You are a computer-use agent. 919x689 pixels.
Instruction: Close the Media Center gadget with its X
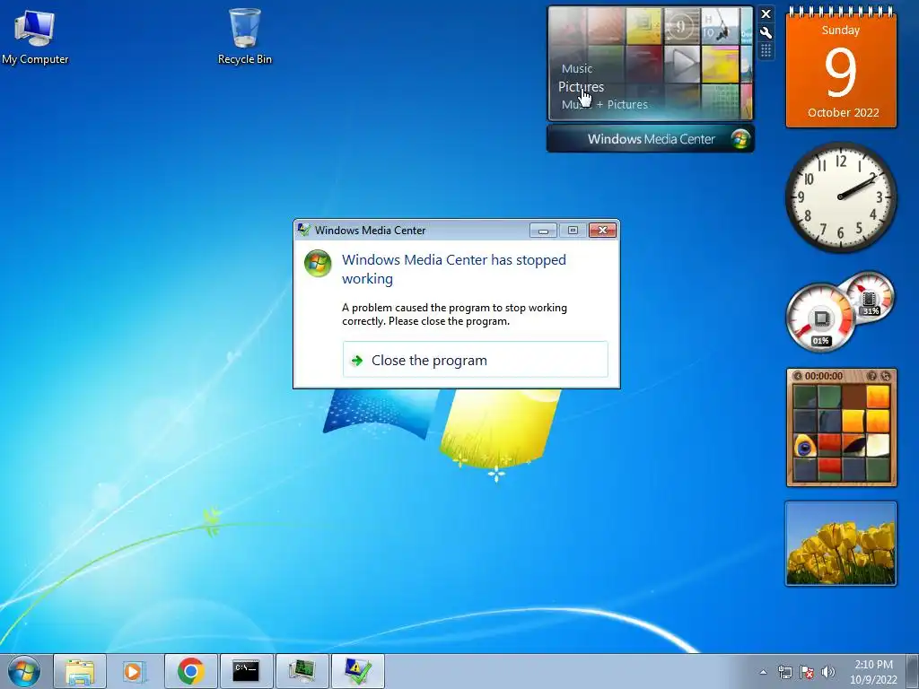click(766, 14)
